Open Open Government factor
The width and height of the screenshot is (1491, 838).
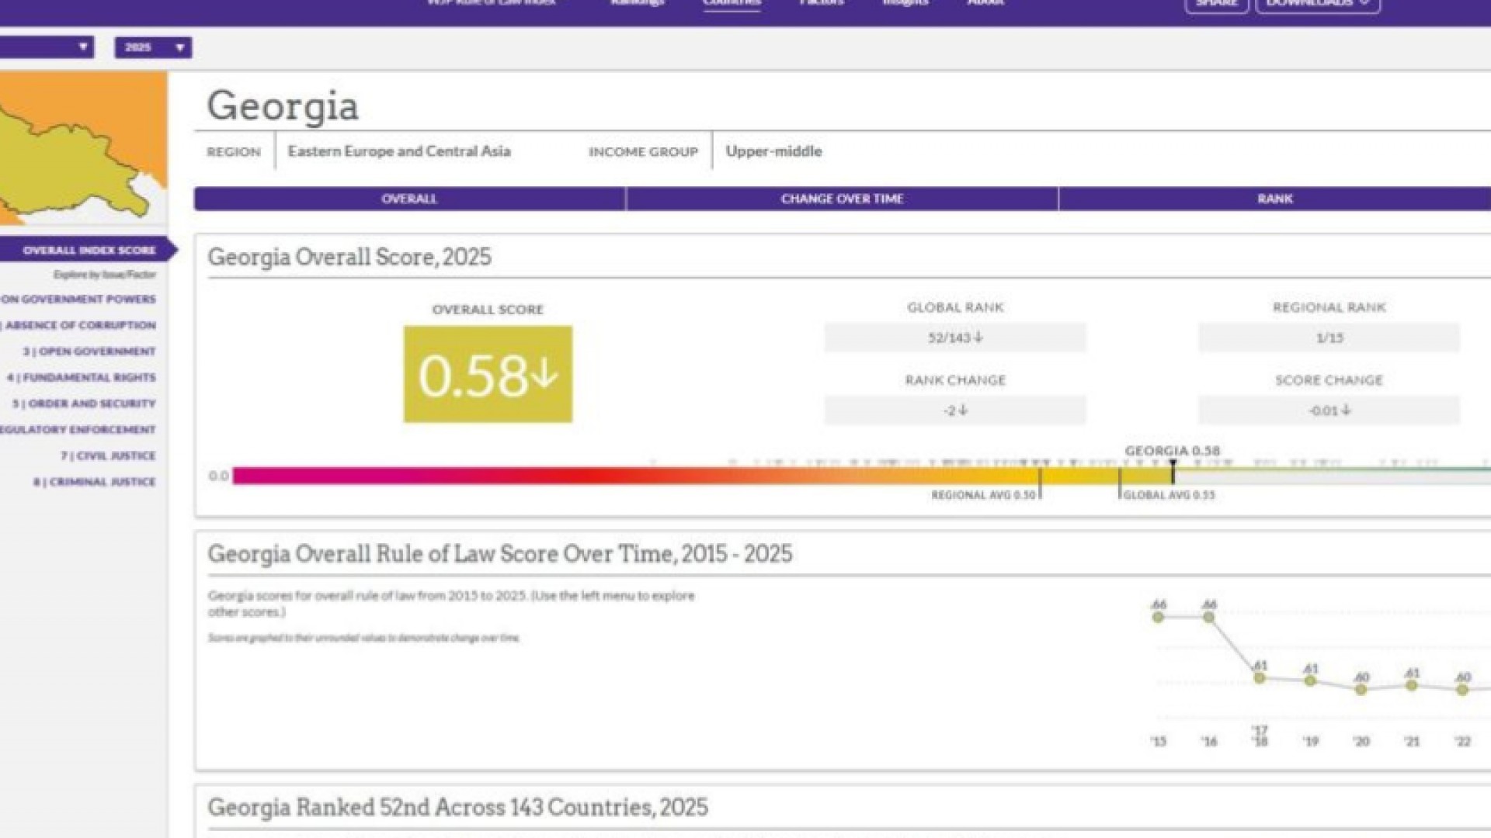[89, 351]
